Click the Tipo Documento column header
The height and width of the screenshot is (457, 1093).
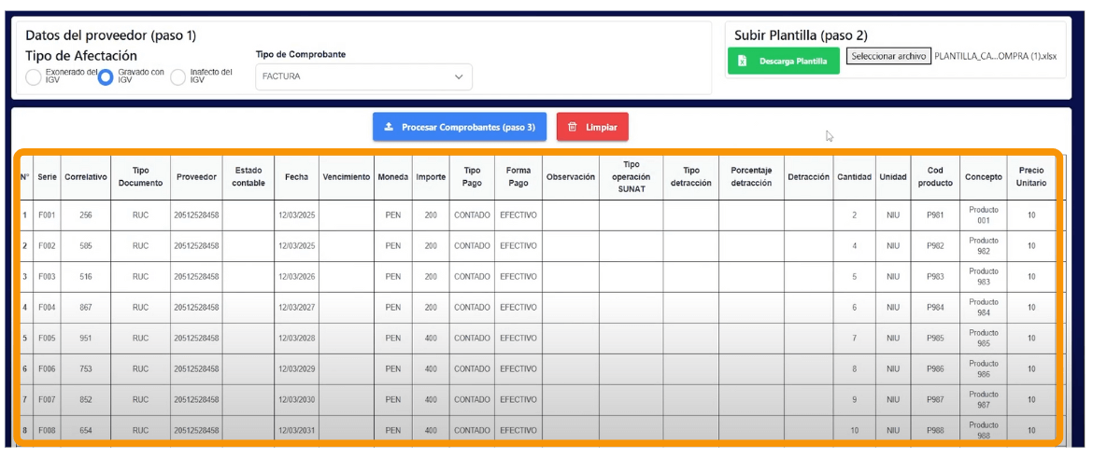coord(140,177)
